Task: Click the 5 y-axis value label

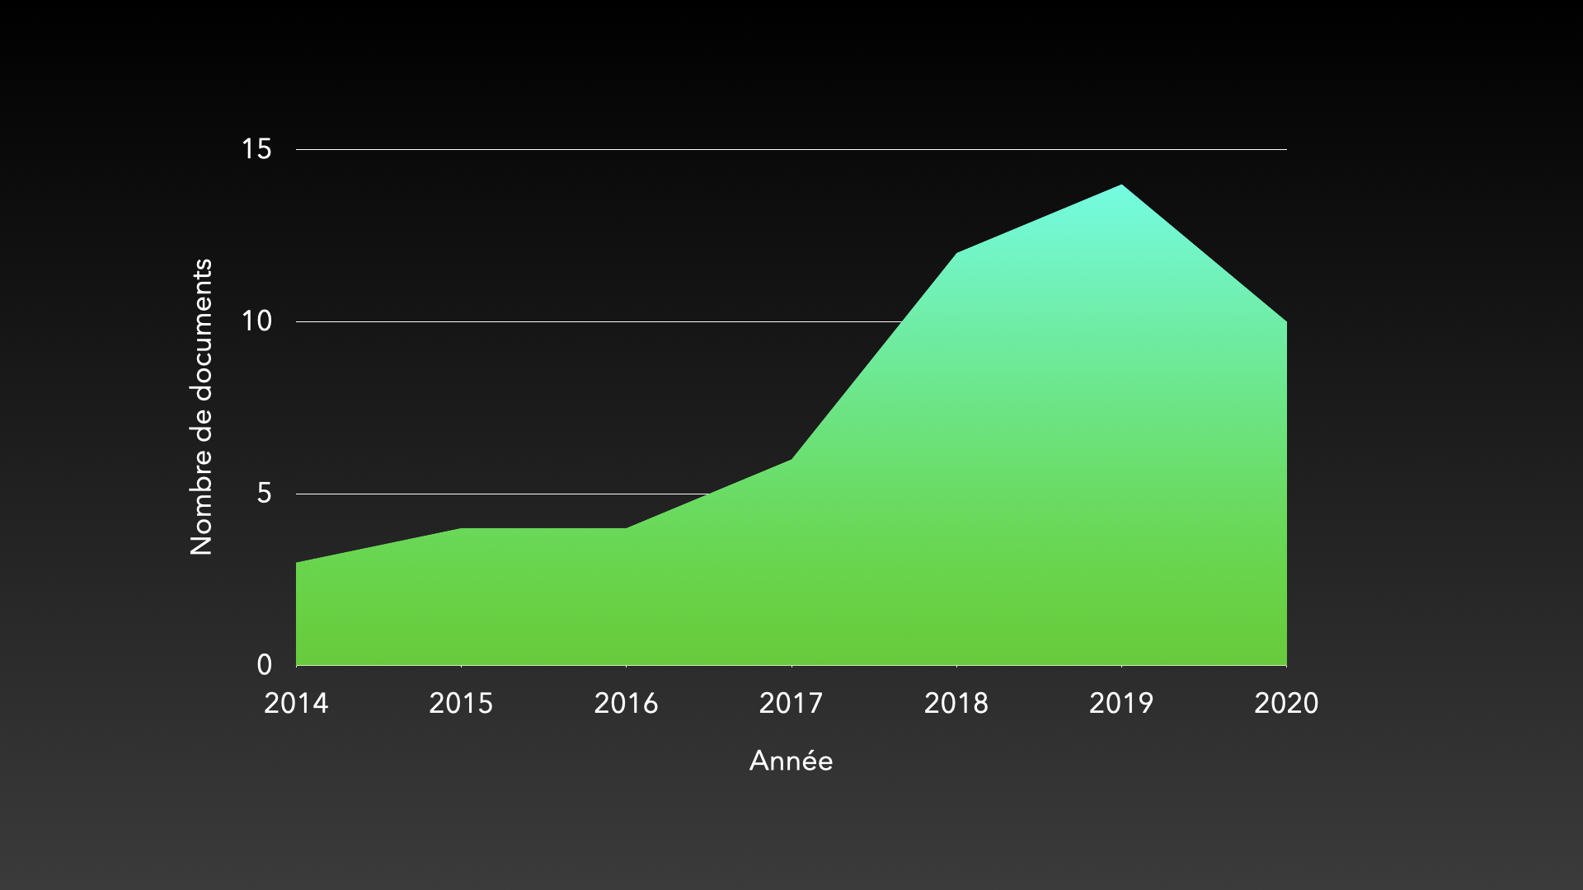Action: pyautogui.click(x=264, y=494)
